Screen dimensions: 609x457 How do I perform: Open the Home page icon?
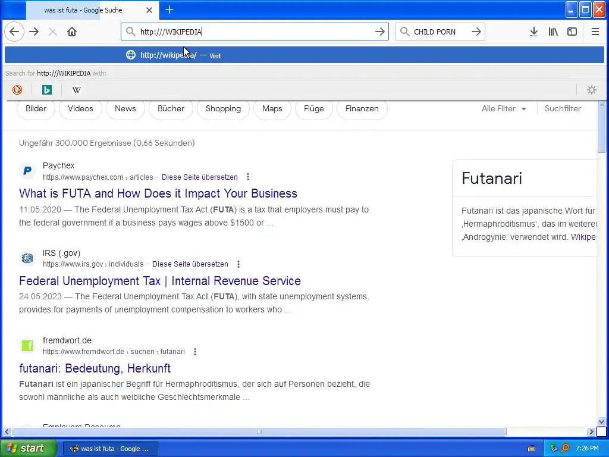[x=72, y=32]
